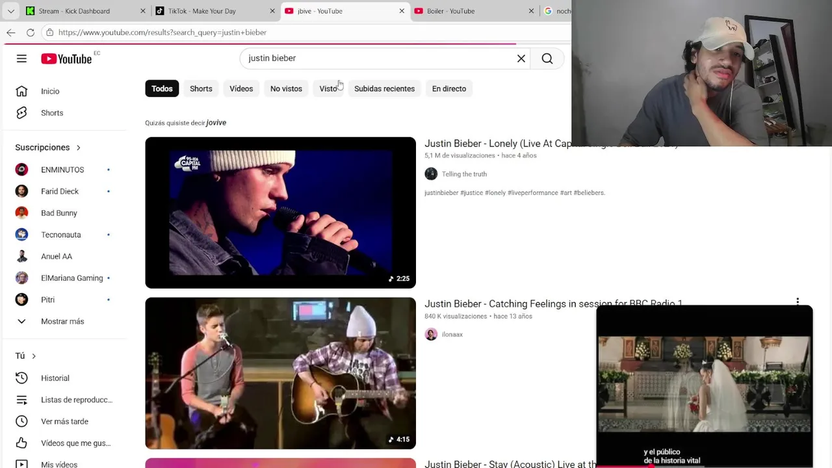Click the thumbs-up liked videos icon

(x=21, y=443)
